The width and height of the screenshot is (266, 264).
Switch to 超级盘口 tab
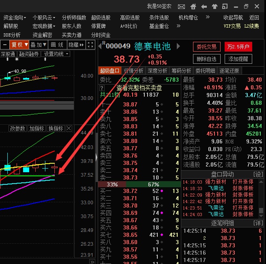pyautogui.click(x=110, y=71)
